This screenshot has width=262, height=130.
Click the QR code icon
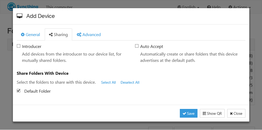pyautogui.click(x=204, y=113)
